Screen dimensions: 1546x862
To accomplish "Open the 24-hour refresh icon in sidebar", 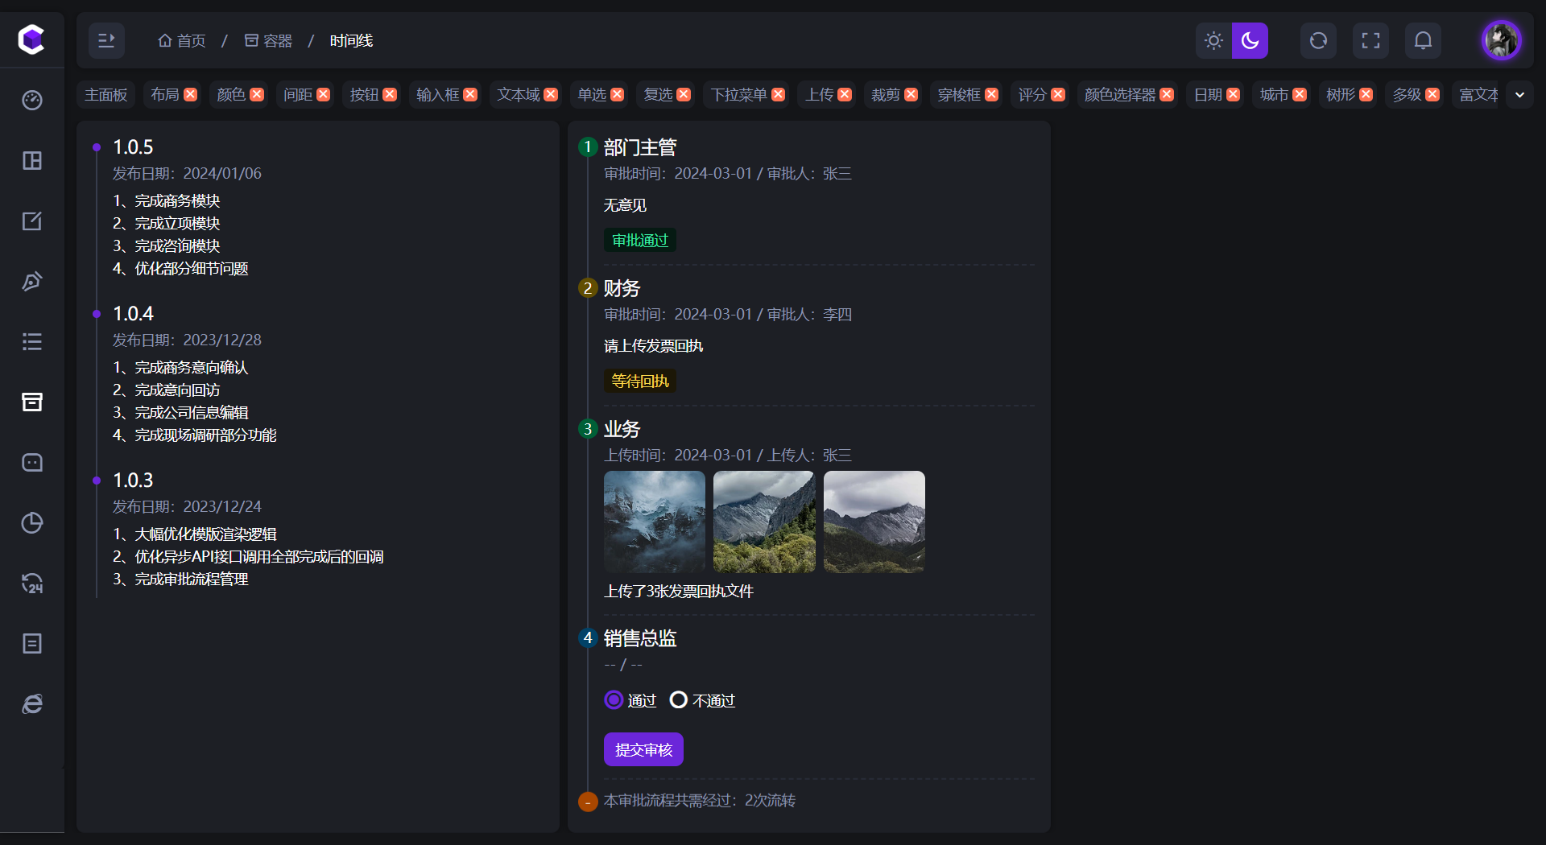I will click(32, 583).
